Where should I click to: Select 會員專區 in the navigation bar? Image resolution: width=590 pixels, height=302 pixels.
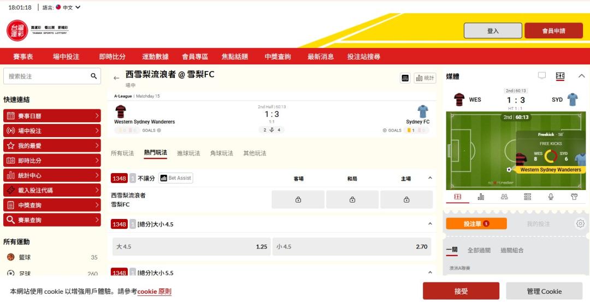click(195, 56)
